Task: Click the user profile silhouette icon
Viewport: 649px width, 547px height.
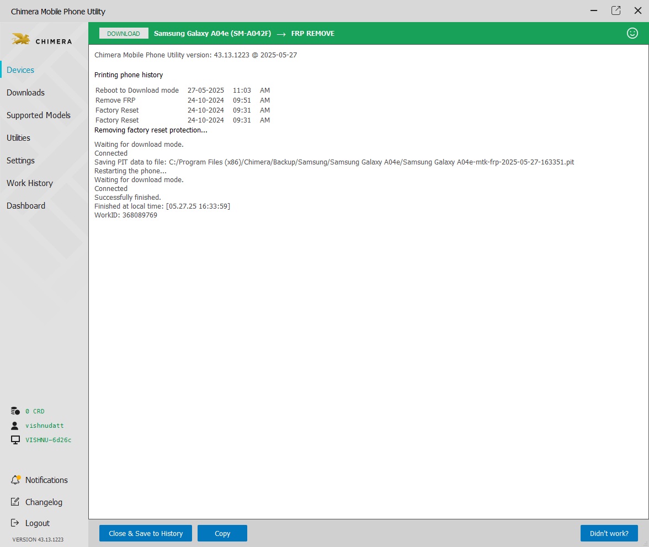Action: [15, 425]
